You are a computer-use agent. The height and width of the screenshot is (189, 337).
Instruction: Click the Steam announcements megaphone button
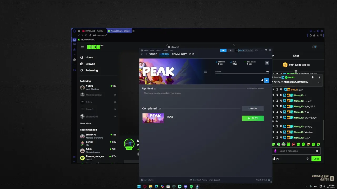coord(223,50)
